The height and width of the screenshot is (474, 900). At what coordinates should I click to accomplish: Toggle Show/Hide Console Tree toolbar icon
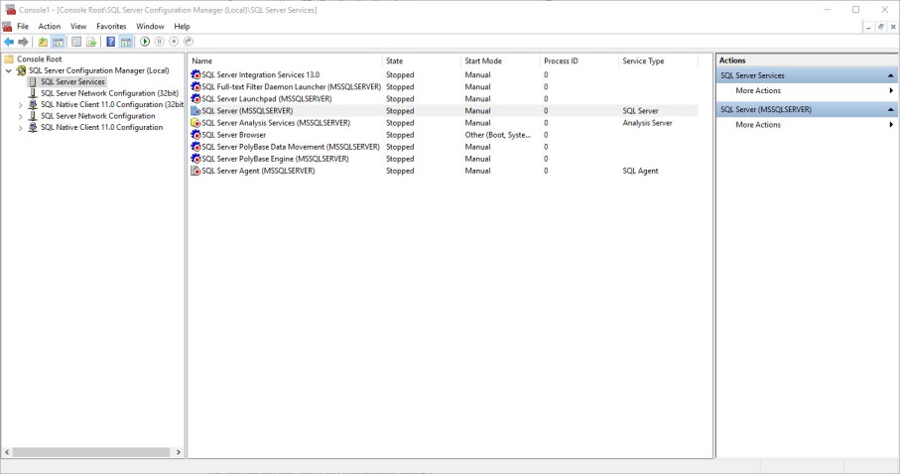pos(58,42)
